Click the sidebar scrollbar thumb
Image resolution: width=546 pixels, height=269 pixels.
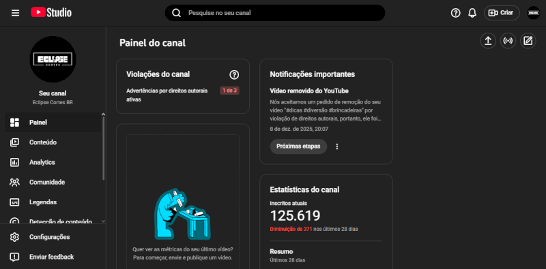coord(104,148)
